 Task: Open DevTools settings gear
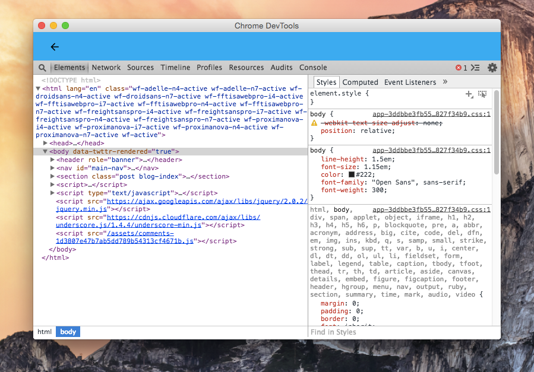pos(492,68)
